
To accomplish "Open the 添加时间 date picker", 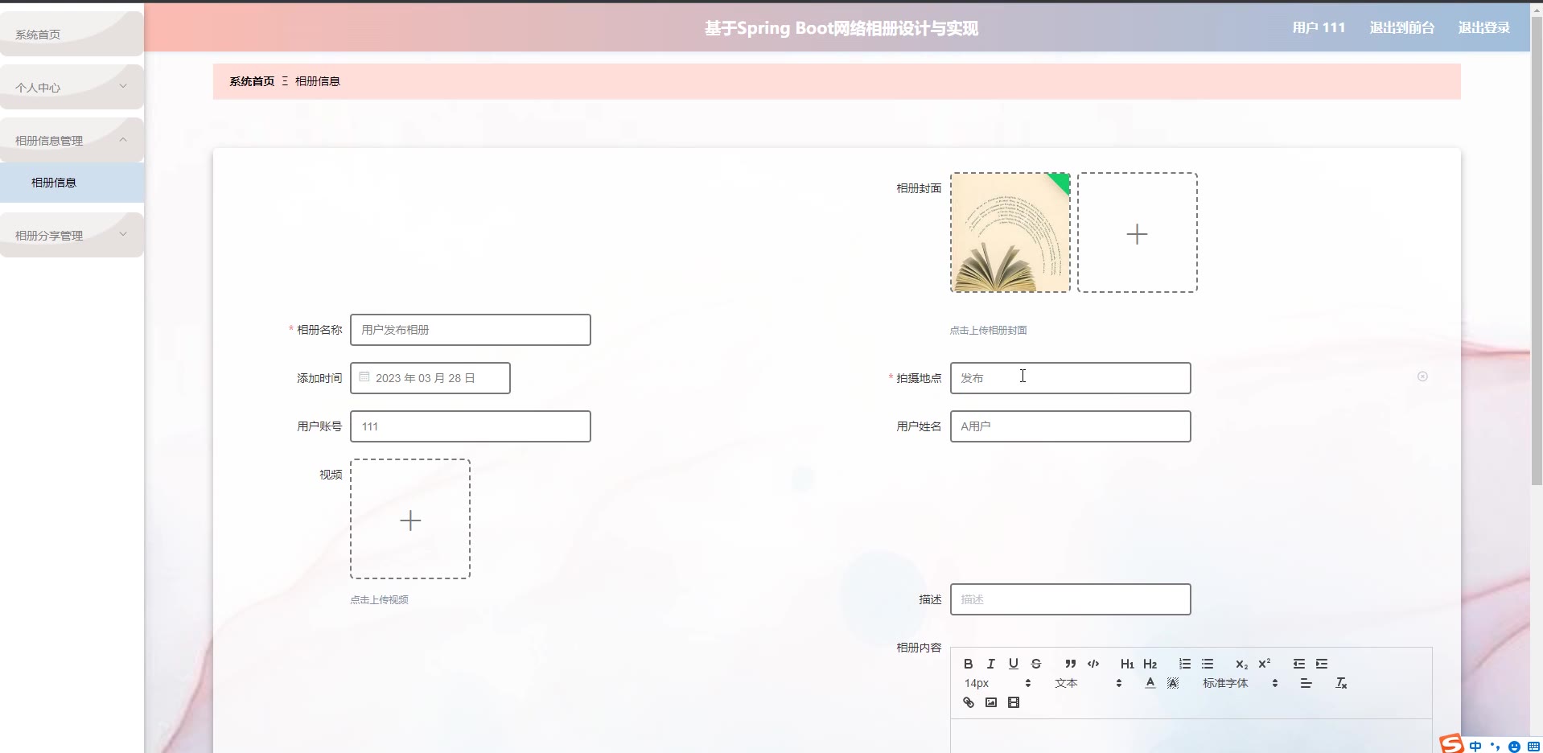I will (x=430, y=378).
